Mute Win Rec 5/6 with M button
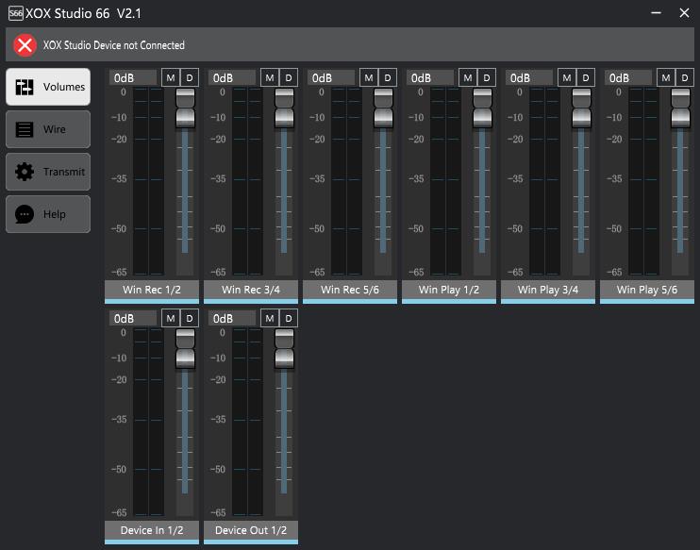 pos(369,77)
